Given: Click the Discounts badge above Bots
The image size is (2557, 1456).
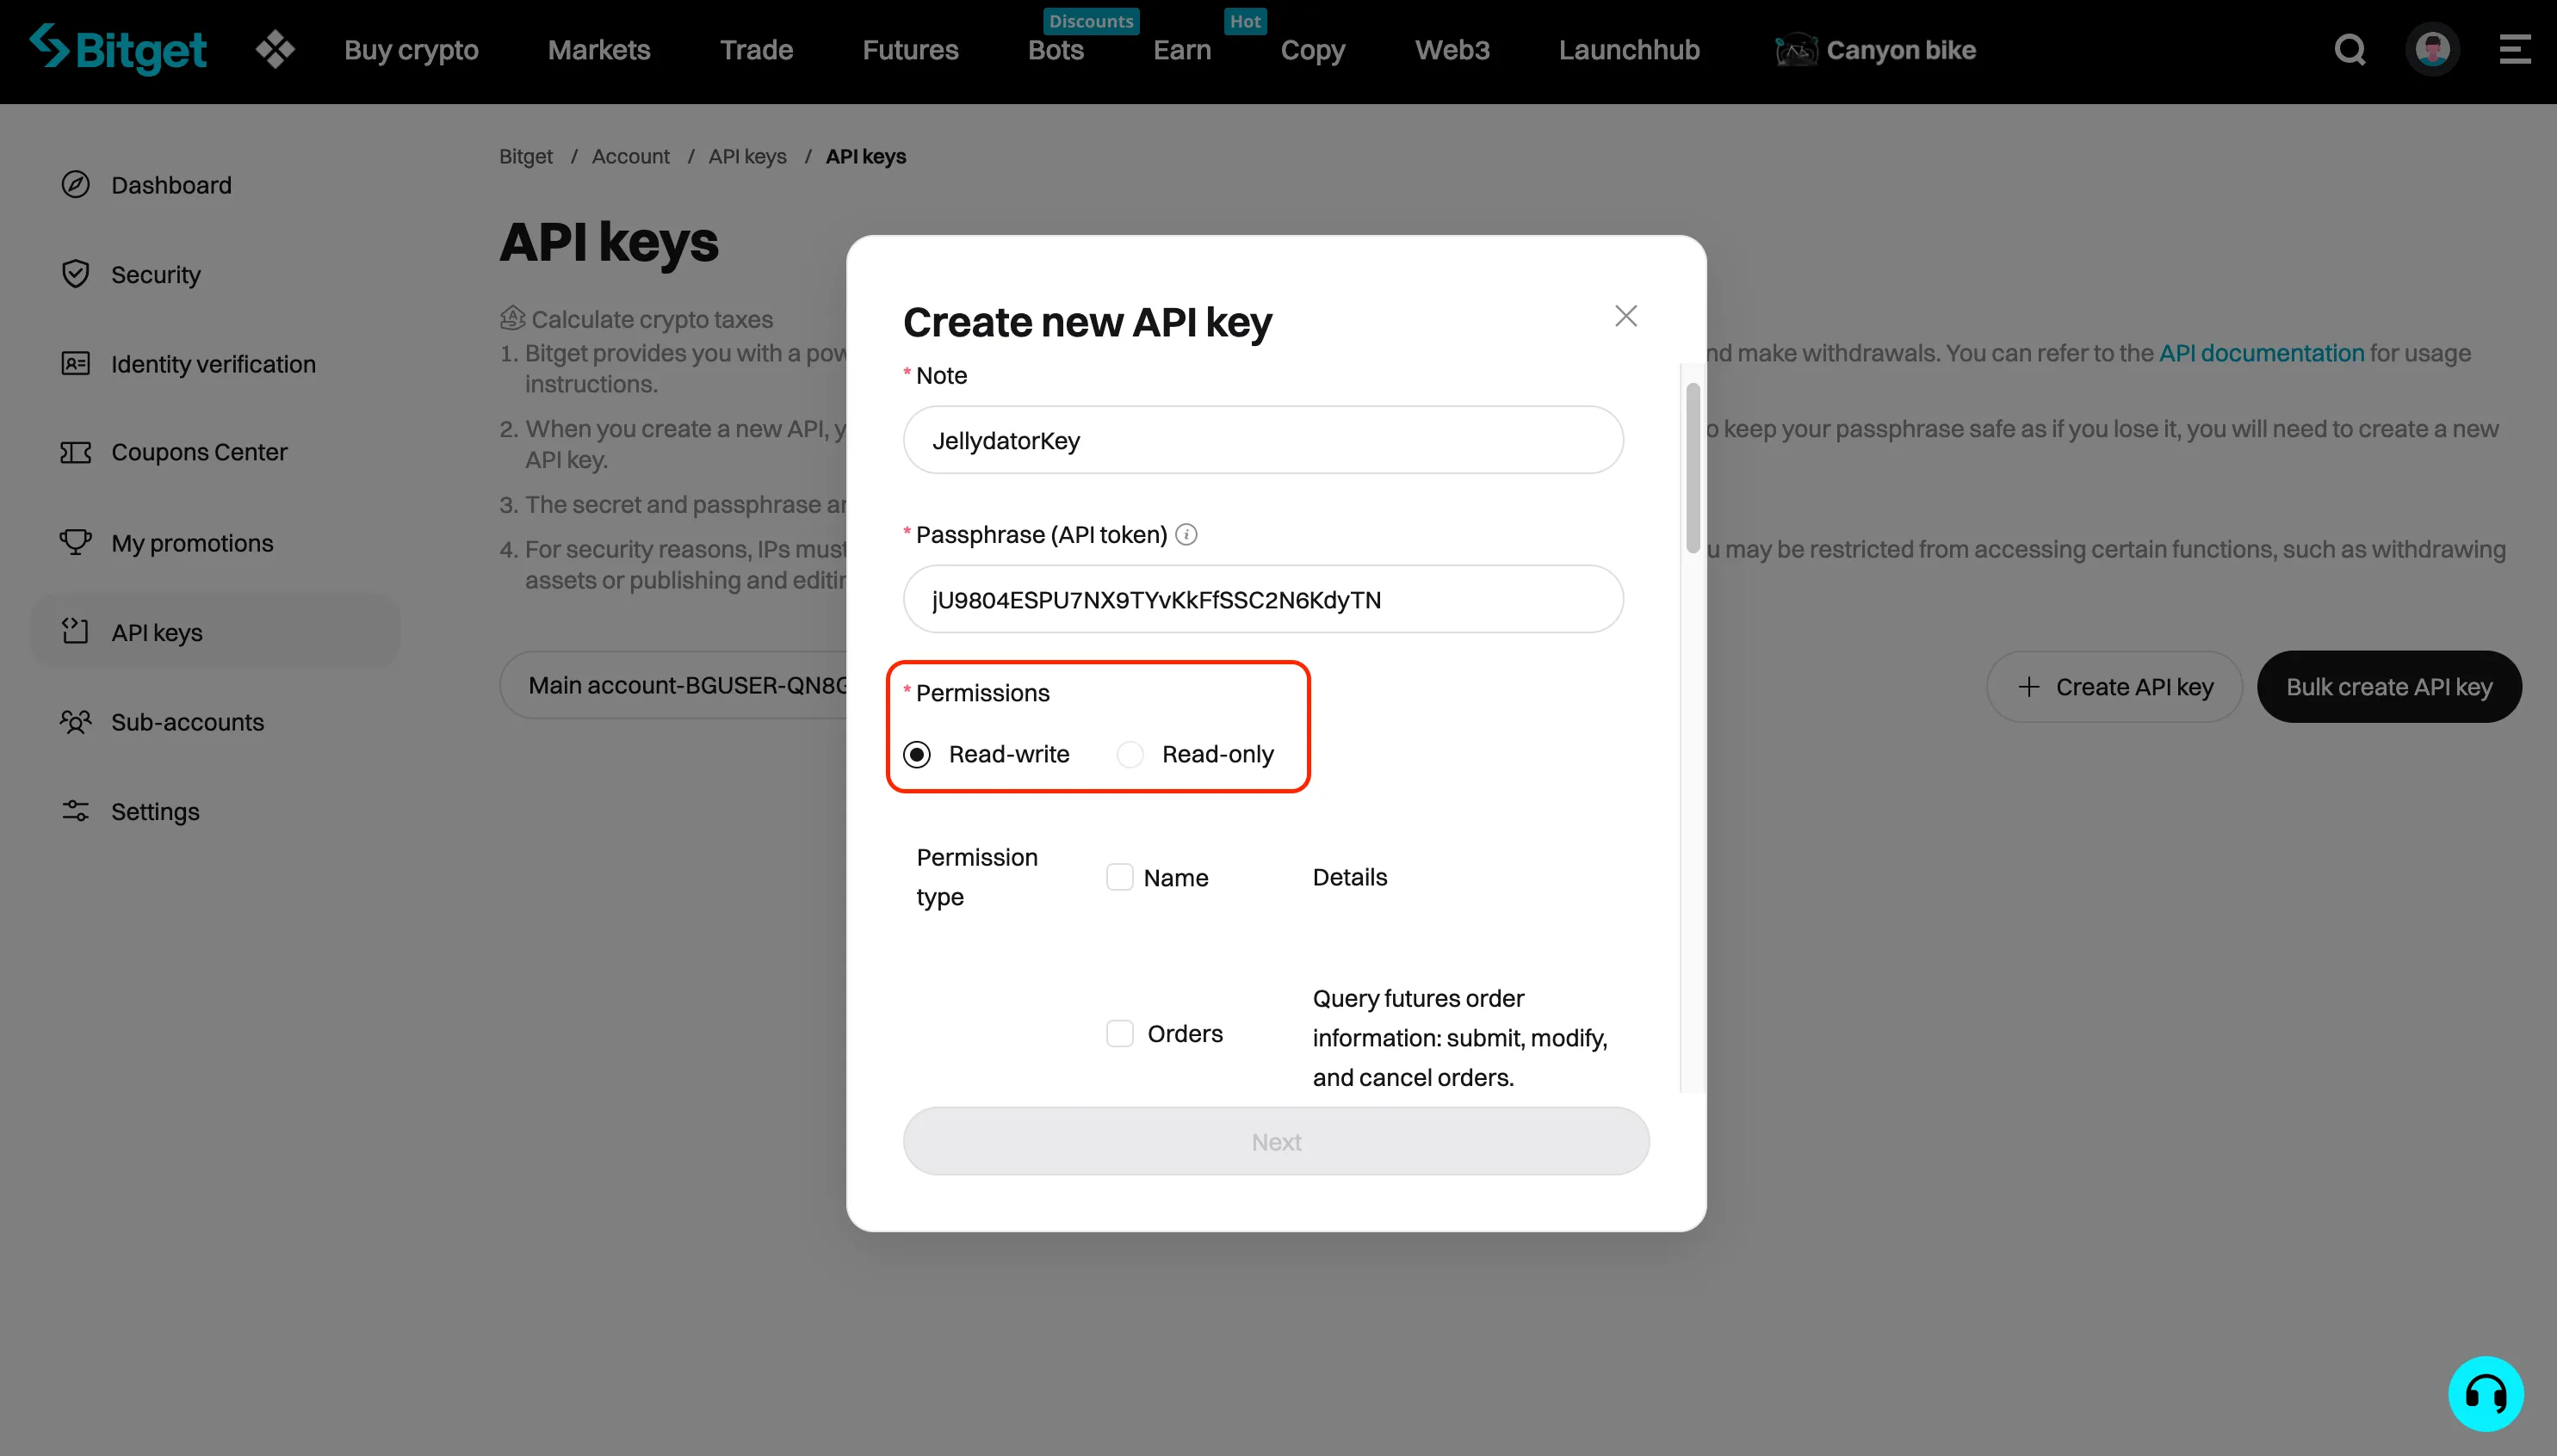Looking at the screenshot, I should point(1091,21).
